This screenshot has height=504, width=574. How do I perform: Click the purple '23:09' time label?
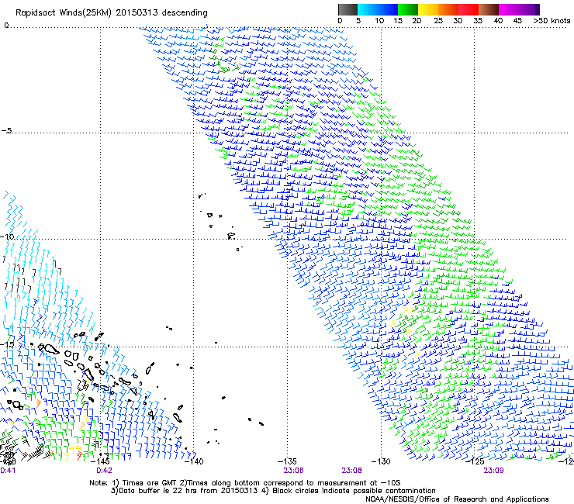[x=493, y=471]
